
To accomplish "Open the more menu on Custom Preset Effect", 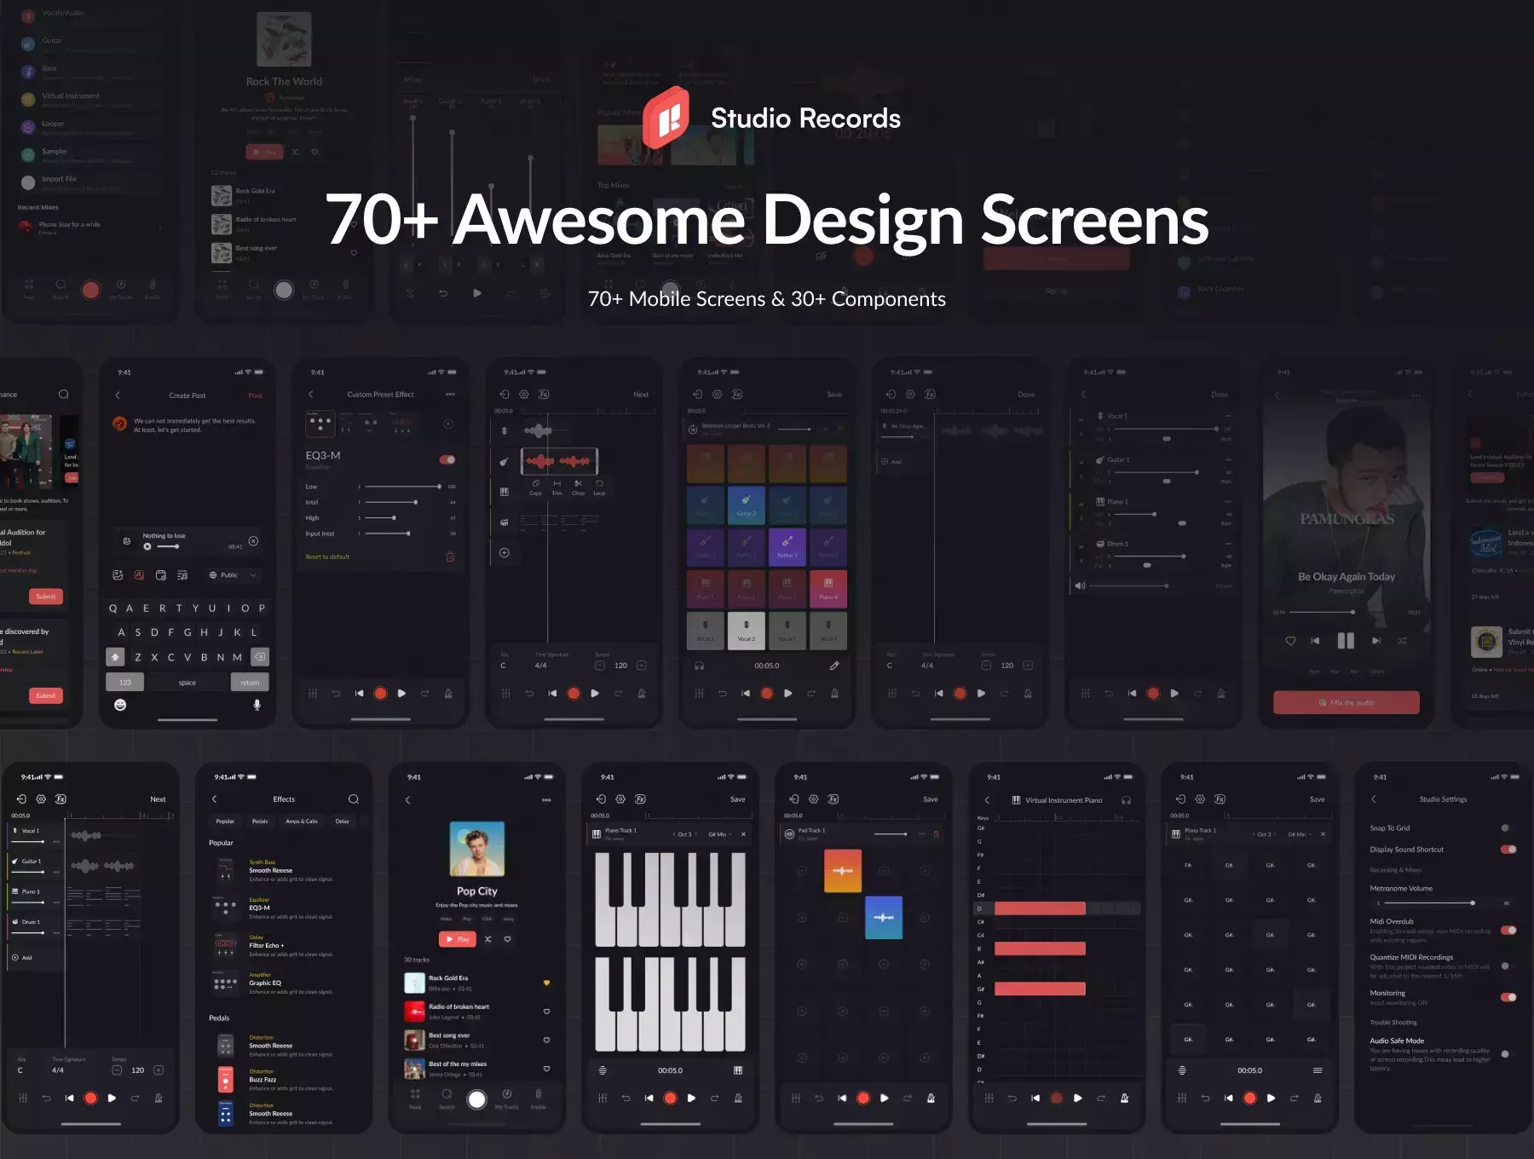I will pyautogui.click(x=450, y=395).
